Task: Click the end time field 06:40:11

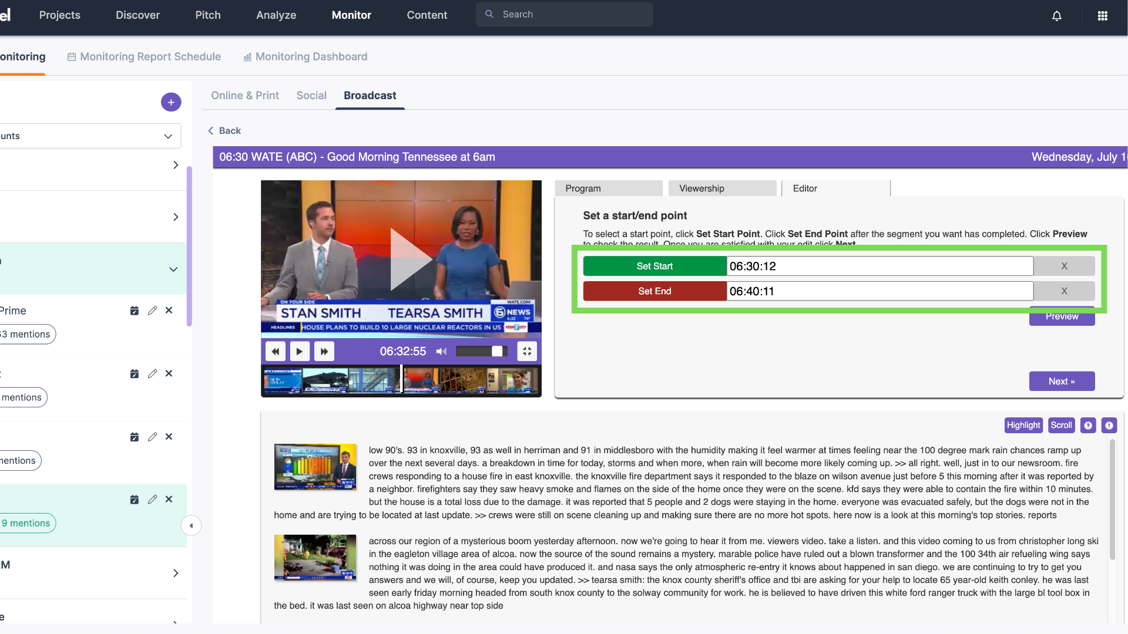Action: (x=880, y=291)
